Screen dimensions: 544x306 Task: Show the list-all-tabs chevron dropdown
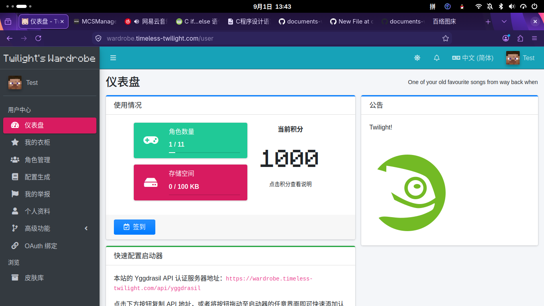tap(504, 22)
